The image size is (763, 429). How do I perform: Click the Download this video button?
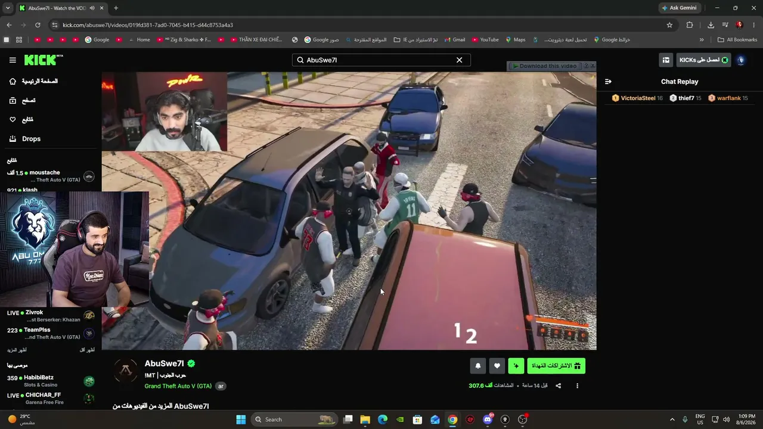[544, 66]
